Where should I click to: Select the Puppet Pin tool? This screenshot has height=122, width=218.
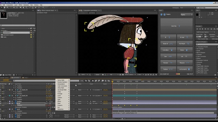tap(43, 7)
